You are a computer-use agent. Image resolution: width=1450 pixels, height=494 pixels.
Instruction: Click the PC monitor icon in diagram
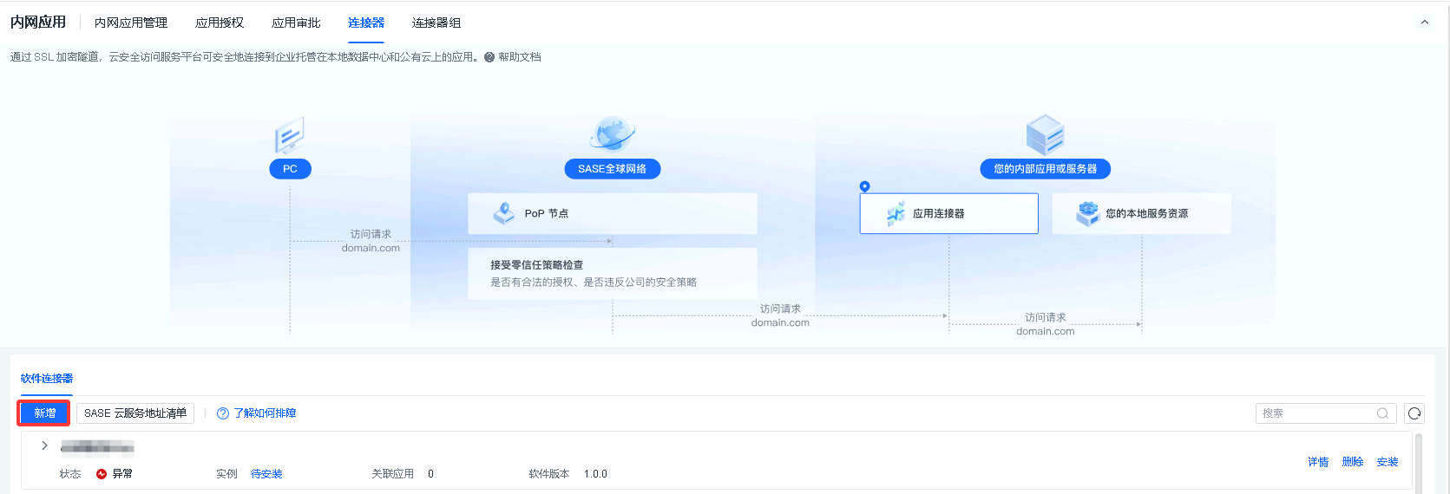click(289, 135)
